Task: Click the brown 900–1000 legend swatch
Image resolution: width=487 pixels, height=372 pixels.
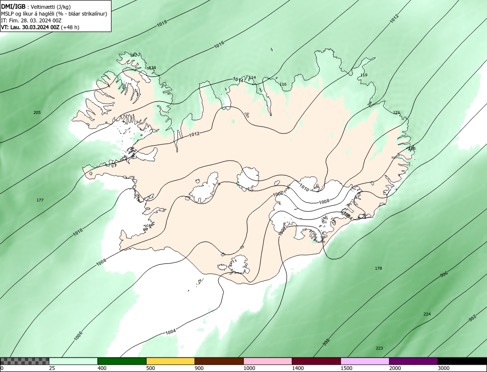Action: [219, 361]
